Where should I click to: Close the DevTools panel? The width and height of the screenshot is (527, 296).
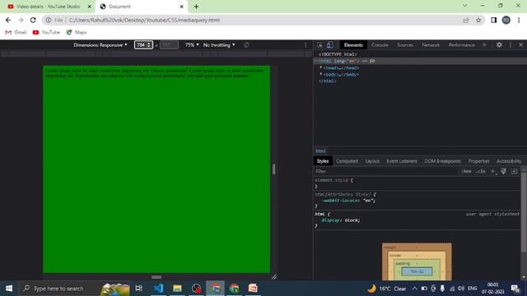pyautogui.click(x=520, y=44)
